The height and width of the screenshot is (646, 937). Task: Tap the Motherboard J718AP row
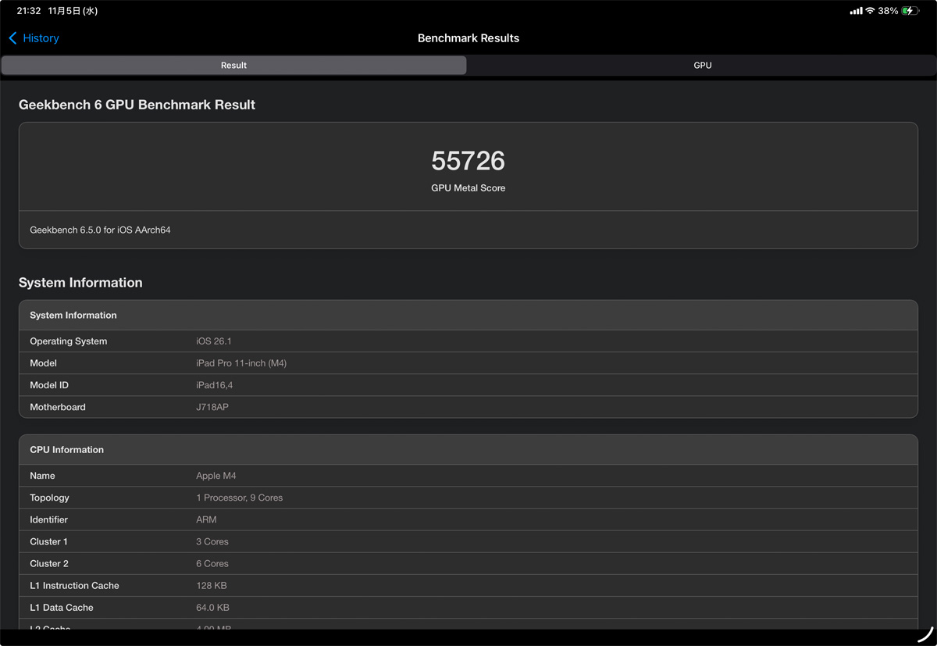468,407
